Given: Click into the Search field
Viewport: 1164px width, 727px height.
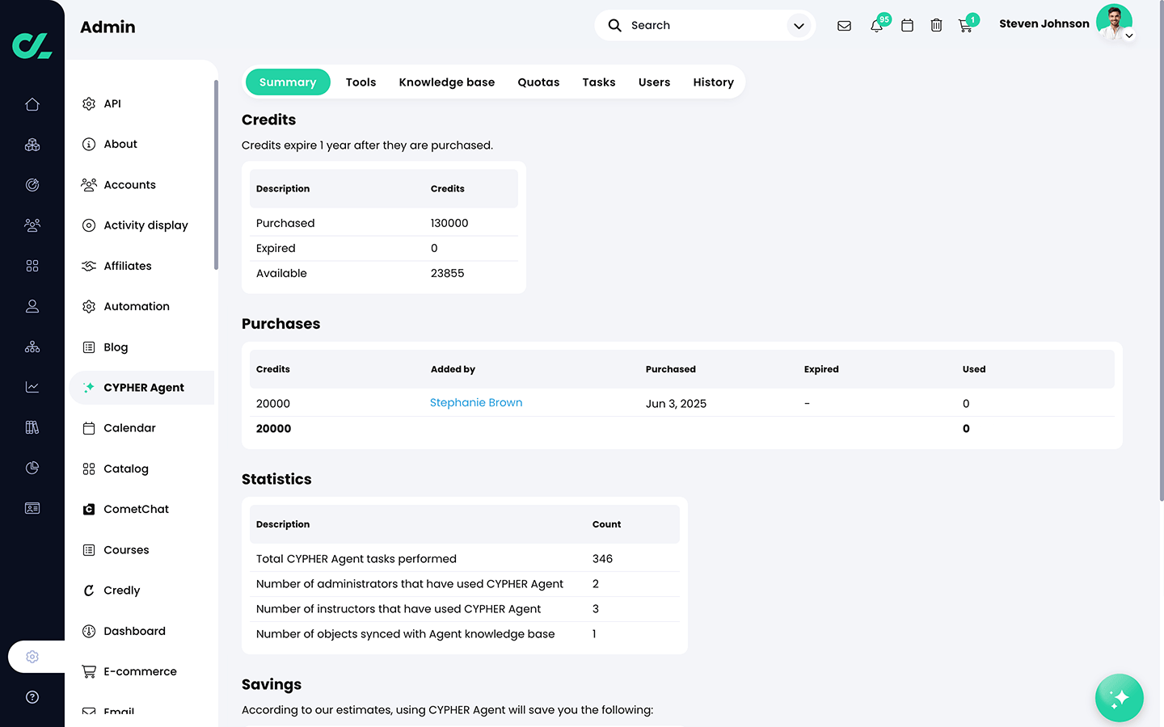Looking at the screenshot, I should [703, 26].
